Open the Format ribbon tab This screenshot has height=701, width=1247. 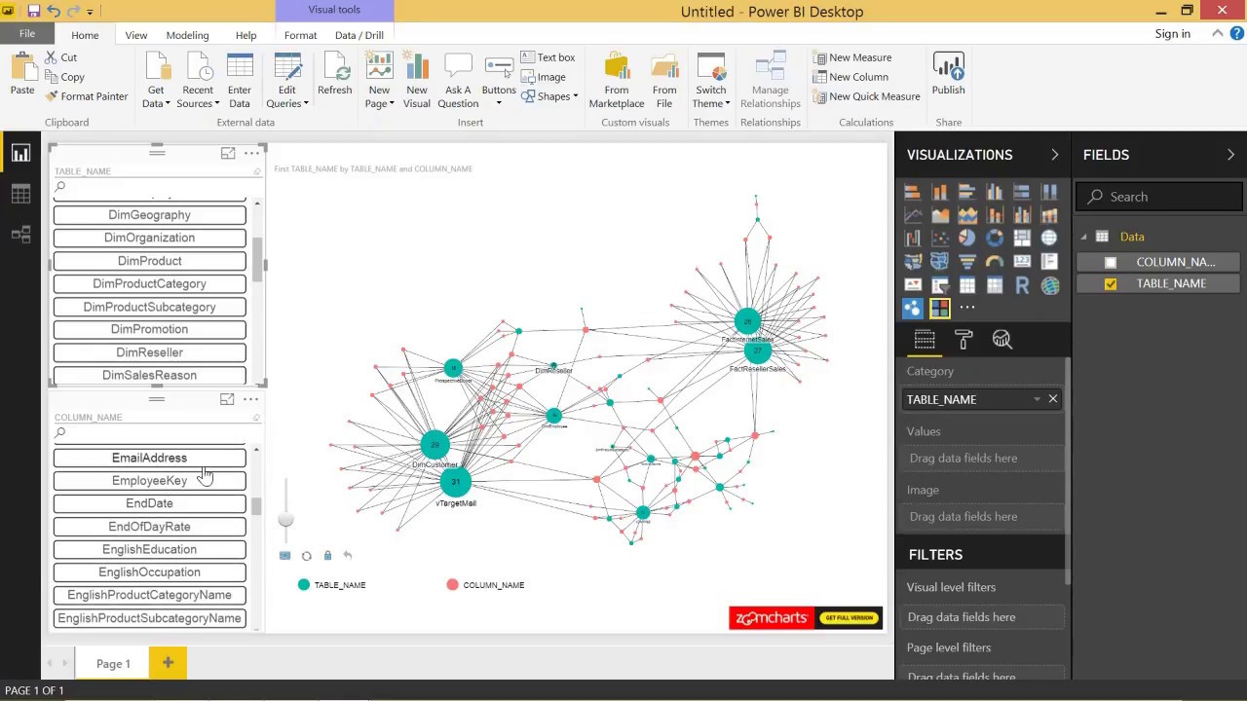(300, 35)
